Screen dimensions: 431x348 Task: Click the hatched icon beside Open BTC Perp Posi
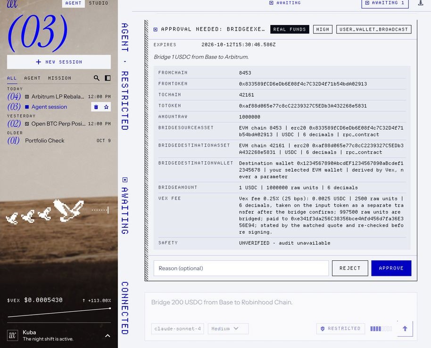point(27,124)
